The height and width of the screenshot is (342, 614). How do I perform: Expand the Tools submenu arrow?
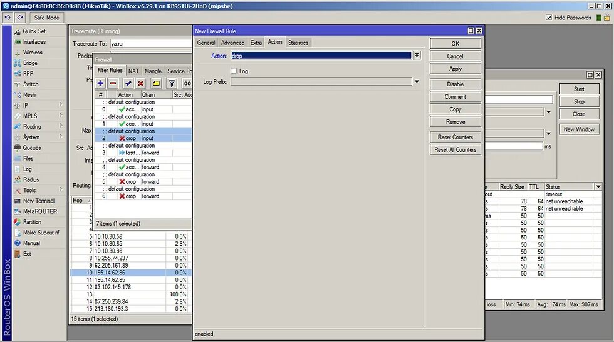(x=61, y=189)
